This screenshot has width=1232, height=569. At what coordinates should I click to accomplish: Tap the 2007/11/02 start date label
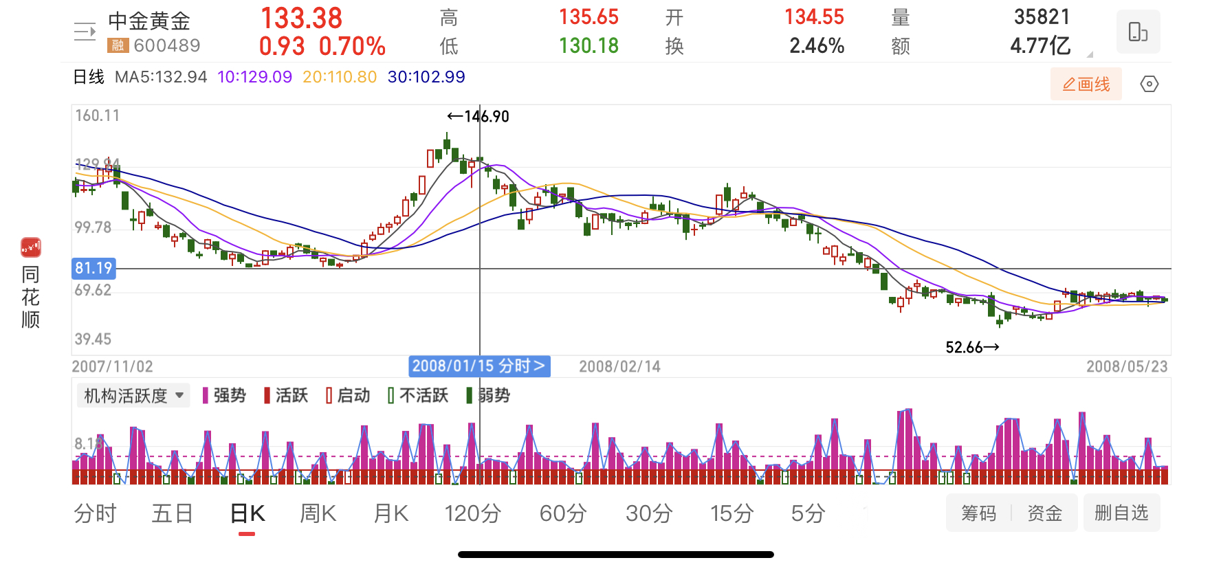pyautogui.click(x=112, y=366)
